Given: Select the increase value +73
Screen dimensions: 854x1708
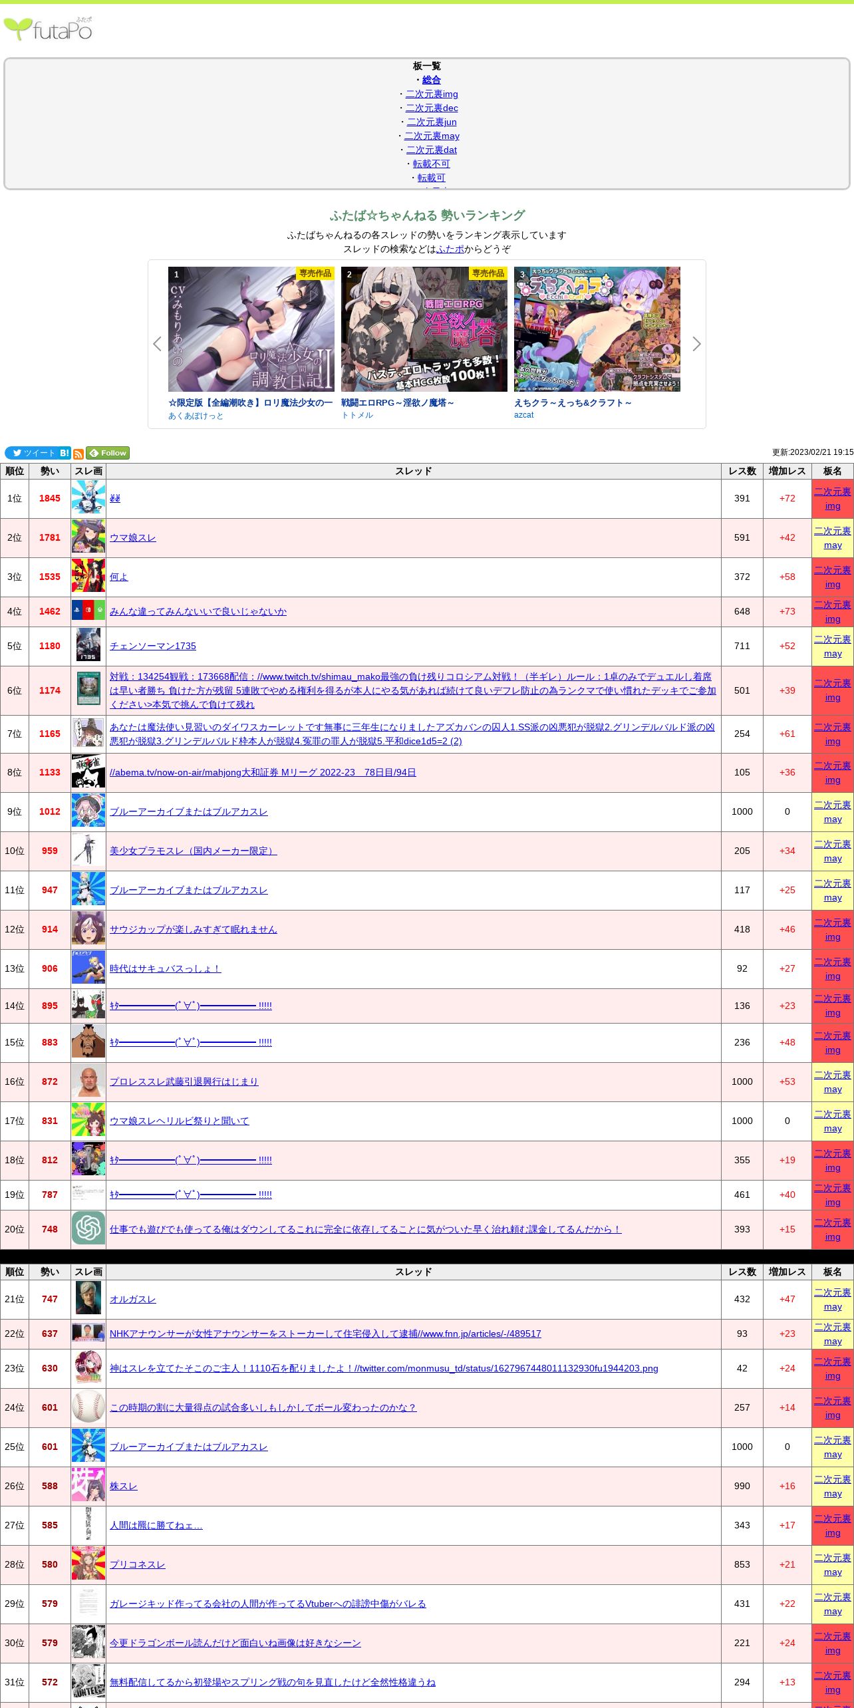Looking at the screenshot, I should pos(787,611).
